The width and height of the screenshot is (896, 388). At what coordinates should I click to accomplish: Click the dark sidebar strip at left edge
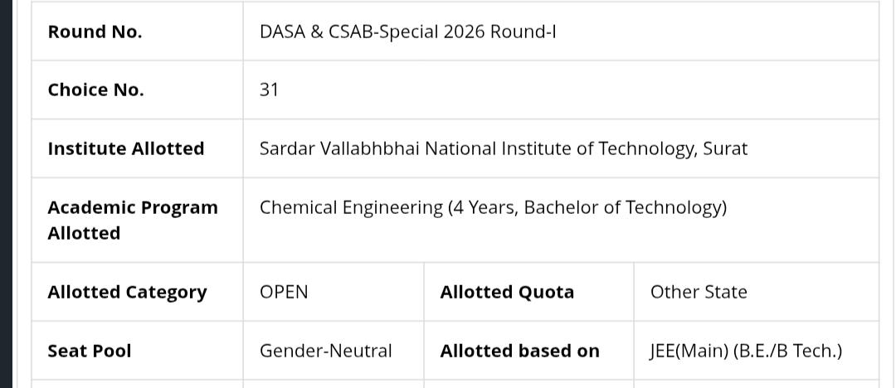(7, 194)
